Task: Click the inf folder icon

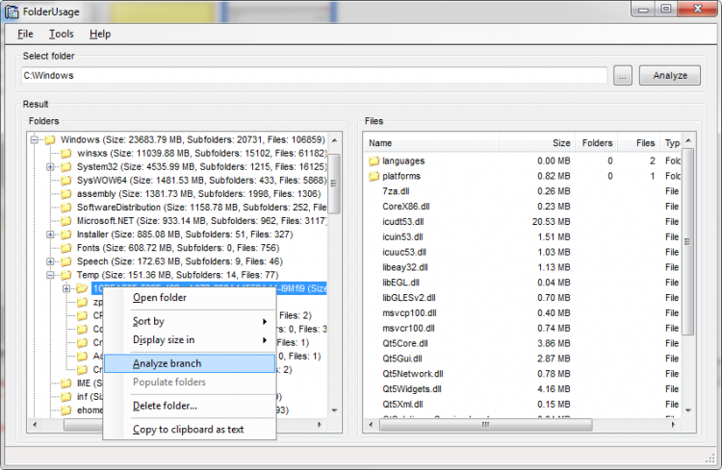Action: [x=66, y=396]
